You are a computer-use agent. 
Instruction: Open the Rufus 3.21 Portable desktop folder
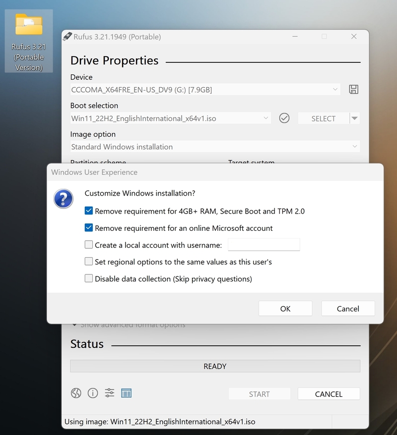(29, 41)
